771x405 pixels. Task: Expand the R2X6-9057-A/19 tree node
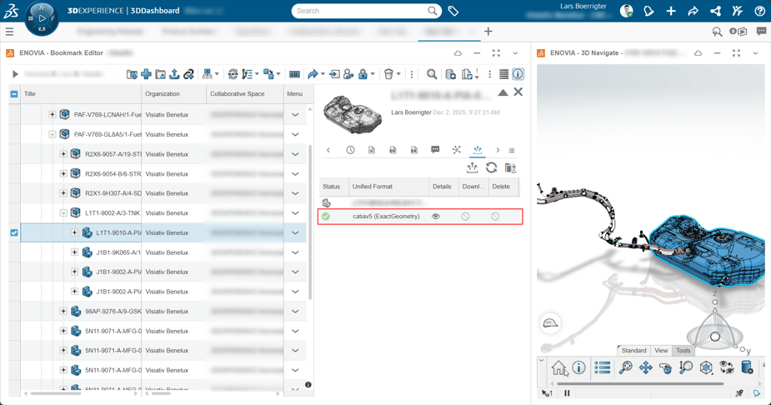(x=63, y=154)
